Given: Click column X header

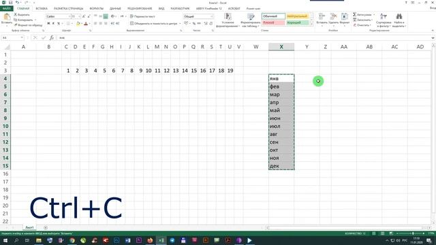Looking at the screenshot, I should coord(281,47).
